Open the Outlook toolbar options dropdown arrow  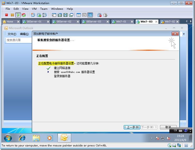click(x=184, y=34)
